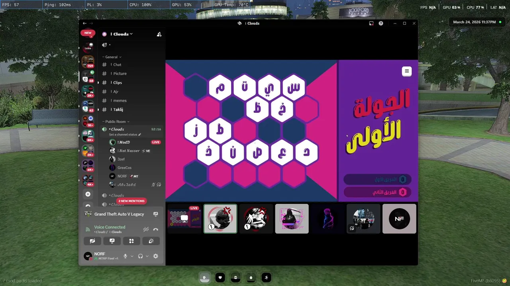Viewport: 510px width, 286px height.
Task: Open server folder with 759 badge
Action: [88, 62]
